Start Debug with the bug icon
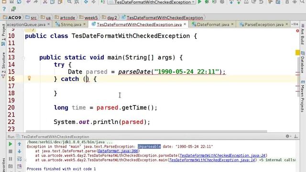This screenshot has height=172, width=306. [207, 2]
